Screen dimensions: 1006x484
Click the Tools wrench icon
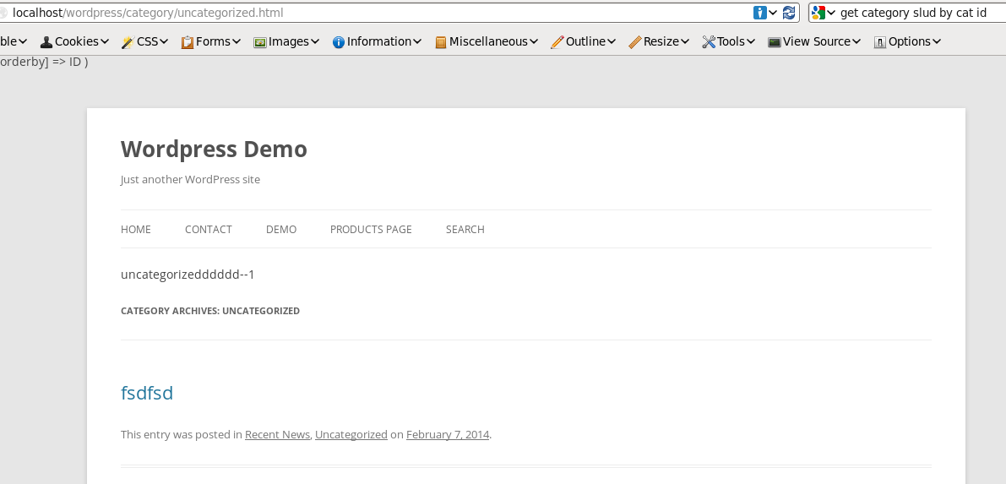click(709, 41)
